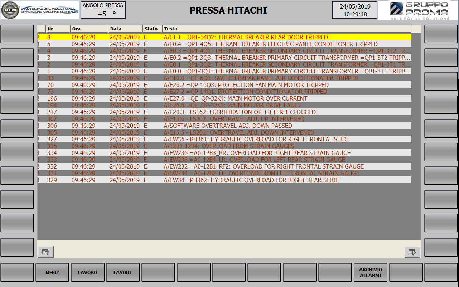The image size is (459, 287).
Task: Select alarm row A/E0.2 =QP1-3Q3
Action: 224,58
